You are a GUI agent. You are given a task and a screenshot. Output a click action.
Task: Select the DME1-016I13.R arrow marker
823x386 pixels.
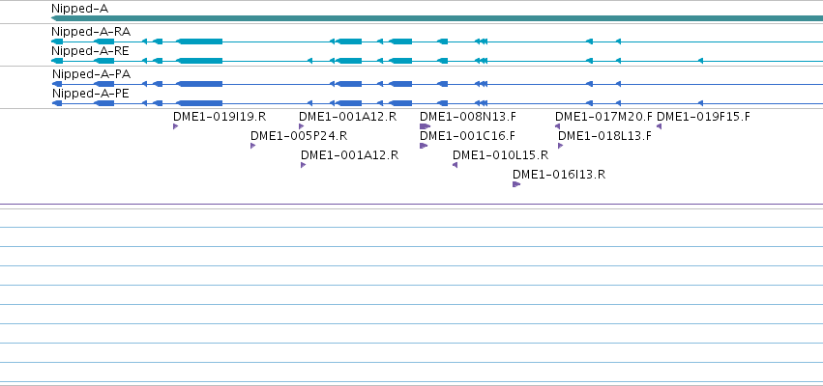516,184
